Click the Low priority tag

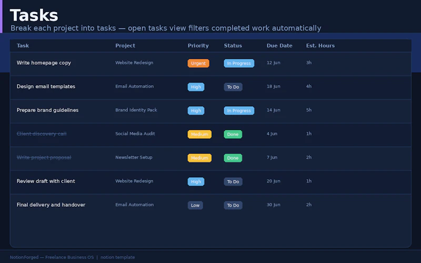click(x=195, y=205)
